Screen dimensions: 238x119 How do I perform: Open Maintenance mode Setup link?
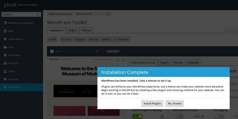click(x=197, y=116)
